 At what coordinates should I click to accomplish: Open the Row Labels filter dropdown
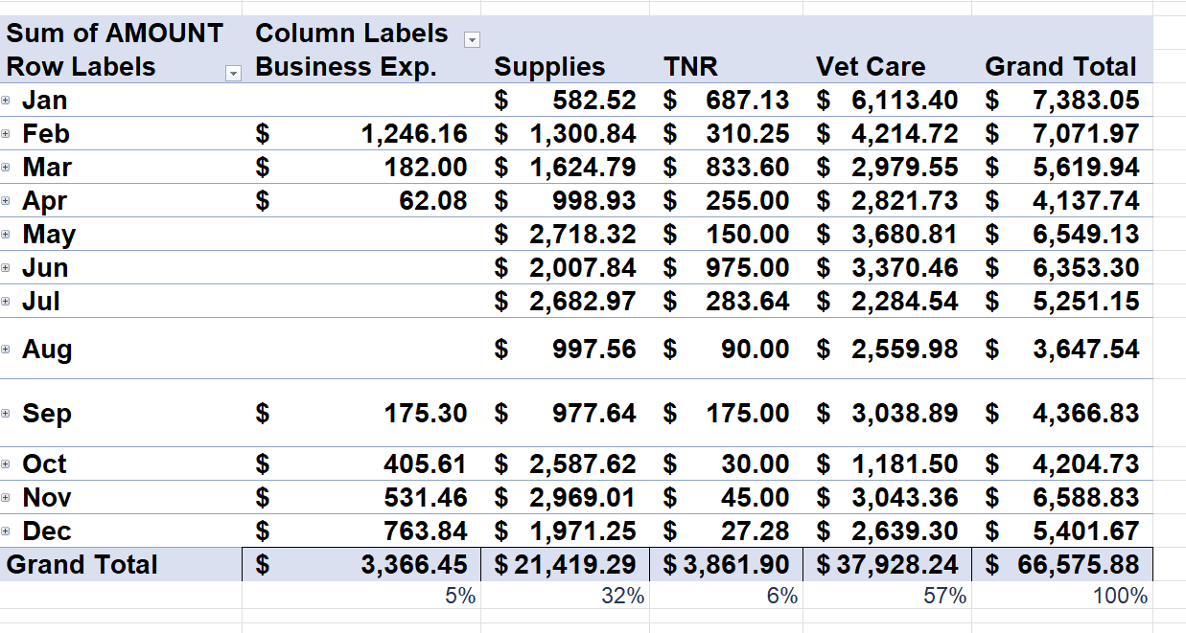(232, 73)
